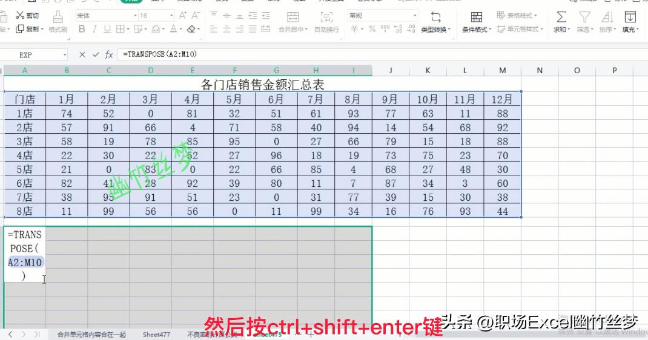Click the 8店 row label cell
The width and height of the screenshot is (648, 340).
[x=25, y=211]
